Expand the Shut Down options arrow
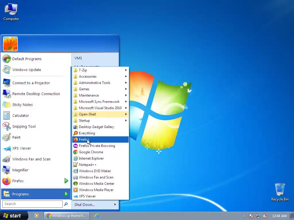Viewport: 294px width, 220px height. click(115, 205)
